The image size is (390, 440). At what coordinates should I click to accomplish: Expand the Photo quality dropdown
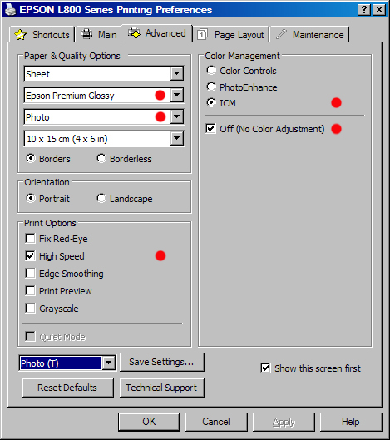pos(177,116)
